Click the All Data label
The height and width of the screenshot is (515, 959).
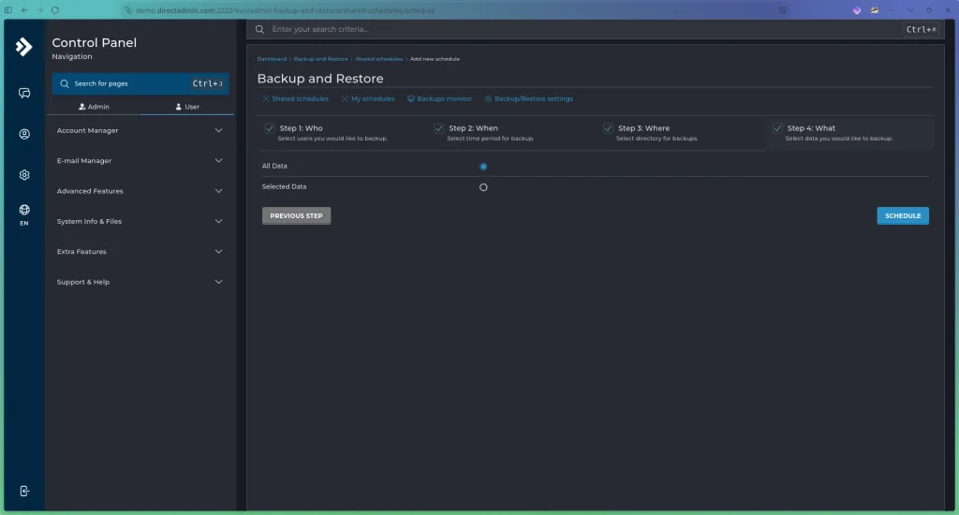[x=274, y=166]
